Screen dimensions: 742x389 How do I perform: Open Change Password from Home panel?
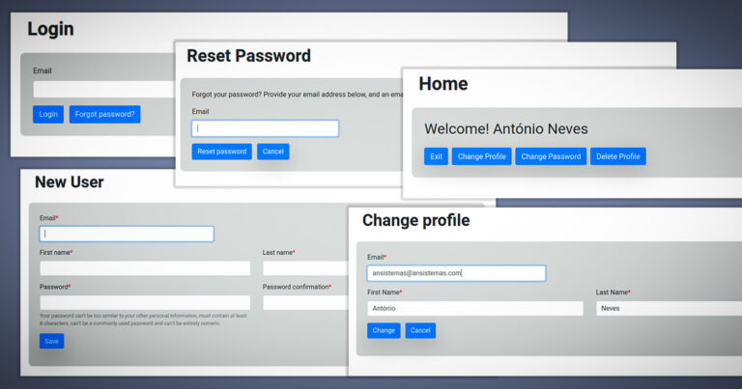point(551,156)
